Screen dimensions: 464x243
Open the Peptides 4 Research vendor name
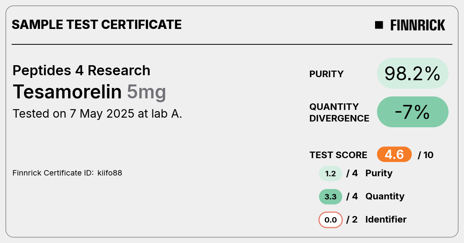[82, 71]
